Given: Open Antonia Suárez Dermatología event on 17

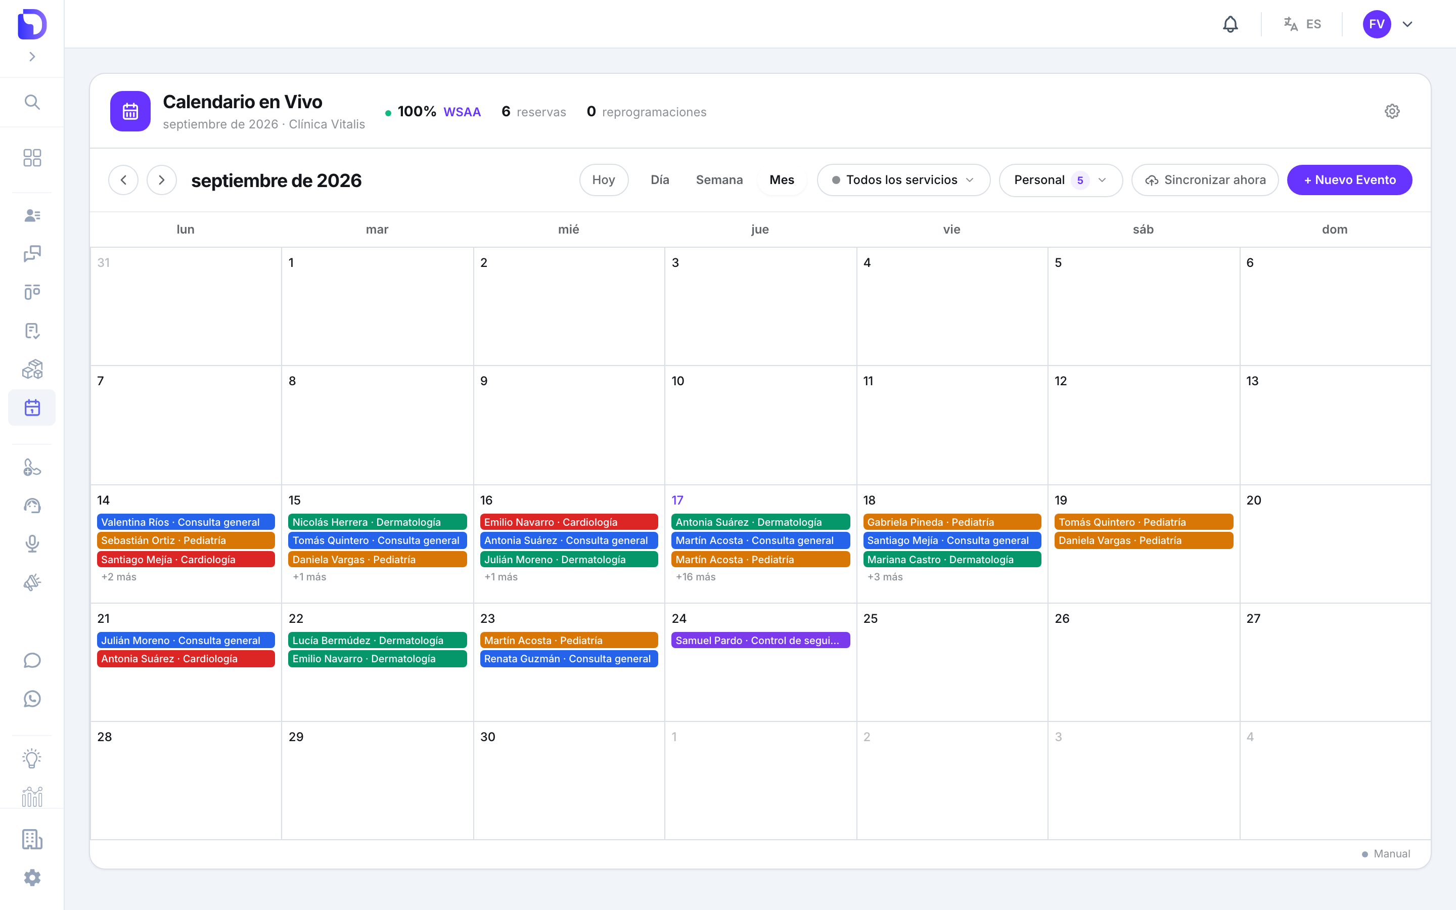Looking at the screenshot, I should tap(760, 522).
